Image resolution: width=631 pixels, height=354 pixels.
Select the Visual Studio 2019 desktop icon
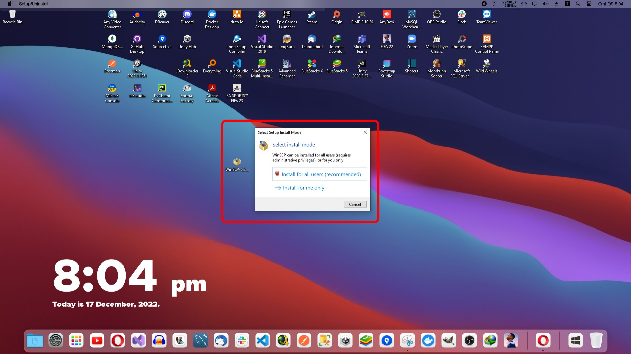click(262, 44)
